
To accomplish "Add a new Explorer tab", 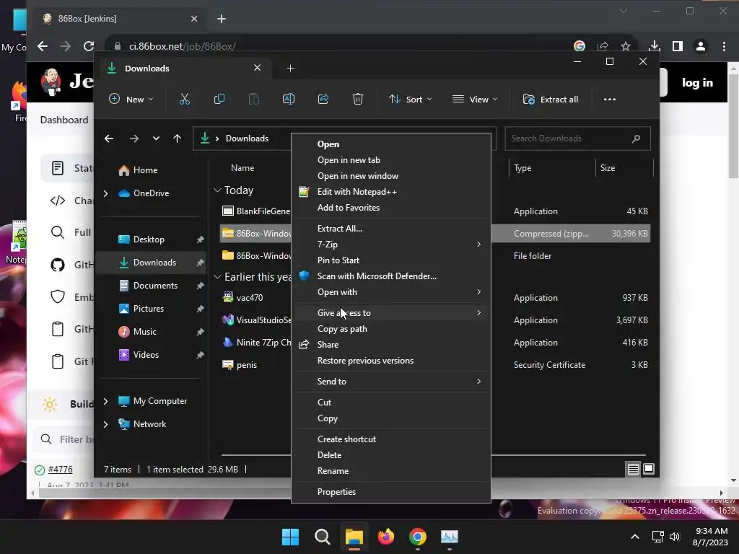I will [290, 69].
